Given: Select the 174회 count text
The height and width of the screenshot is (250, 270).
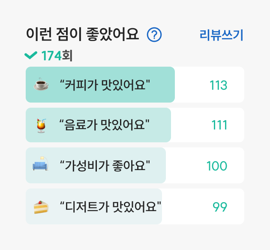Looking at the screenshot, I should click(57, 56).
